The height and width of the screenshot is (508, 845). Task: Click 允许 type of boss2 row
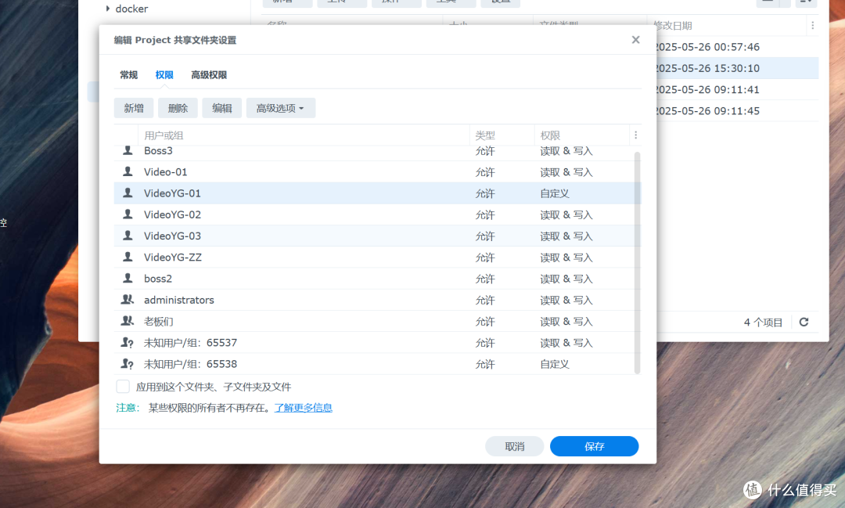(485, 279)
